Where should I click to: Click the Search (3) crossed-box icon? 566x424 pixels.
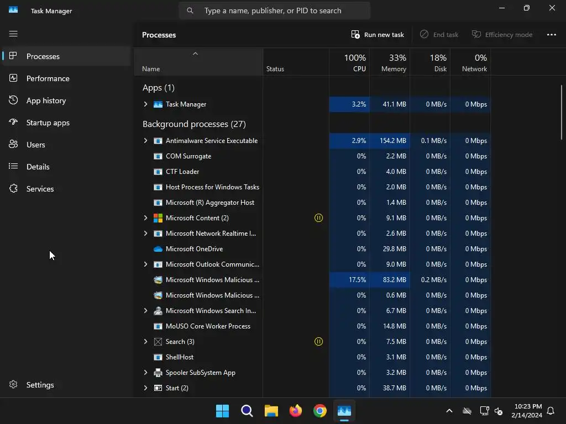(x=158, y=341)
